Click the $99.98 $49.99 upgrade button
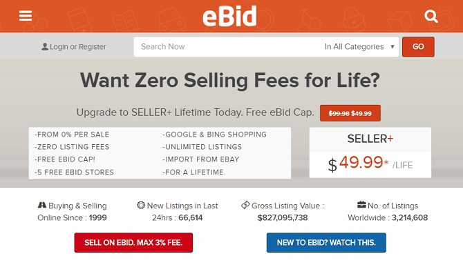This screenshot has height=265, width=463. tap(350, 113)
